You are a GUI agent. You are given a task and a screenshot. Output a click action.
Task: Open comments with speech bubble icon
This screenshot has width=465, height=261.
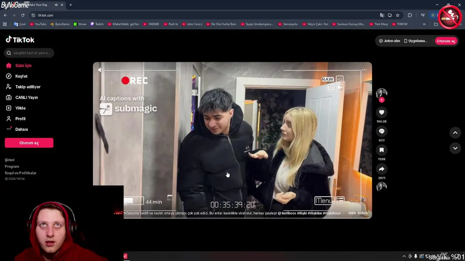click(x=381, y=131)
